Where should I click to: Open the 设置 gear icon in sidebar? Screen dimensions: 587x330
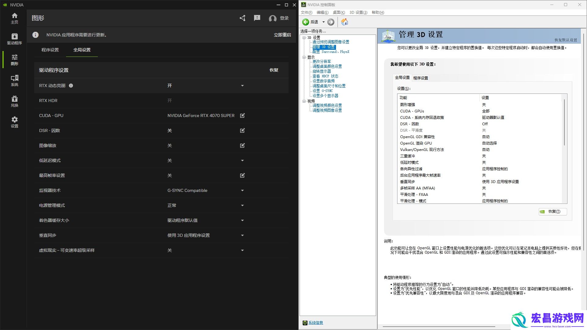(14, 119)
